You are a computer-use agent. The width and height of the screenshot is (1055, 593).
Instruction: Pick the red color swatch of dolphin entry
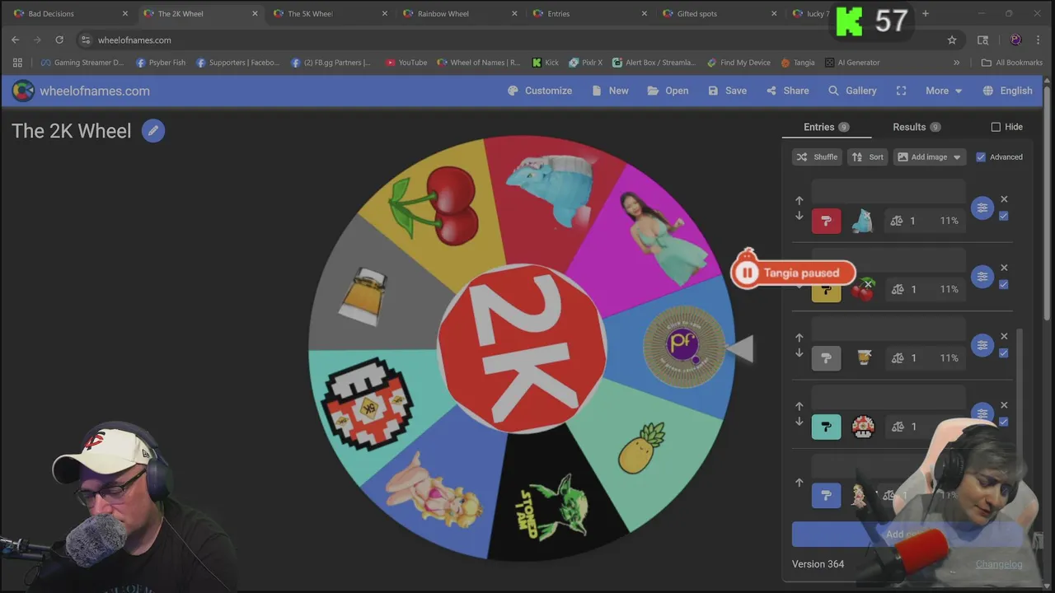pos(826,221)
